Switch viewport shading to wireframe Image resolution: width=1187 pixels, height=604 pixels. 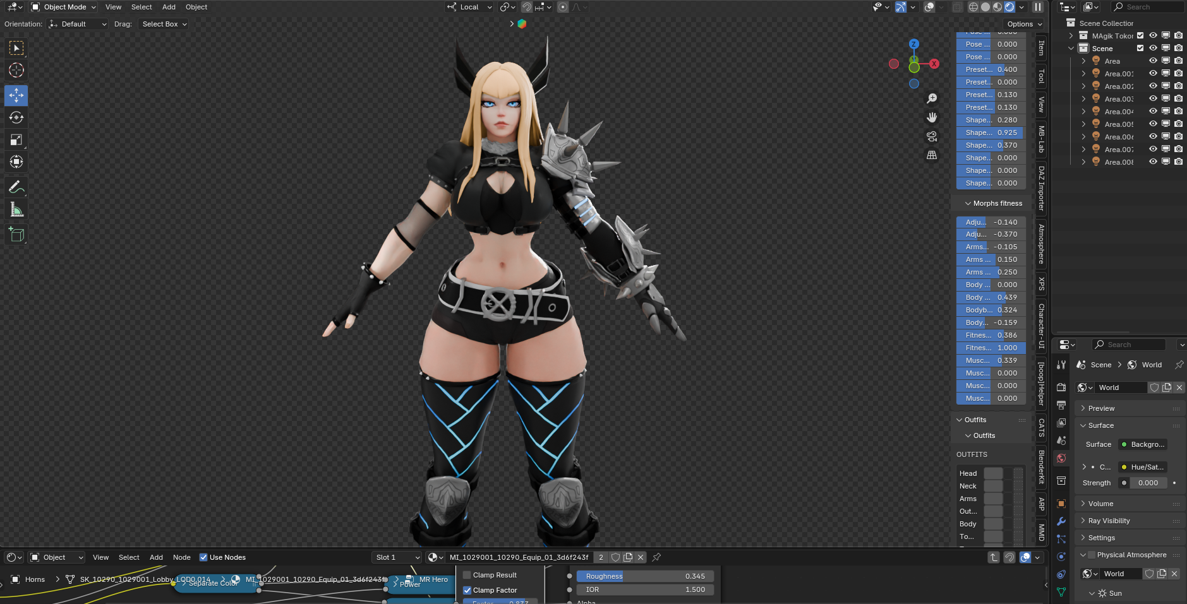coord(973,7)
